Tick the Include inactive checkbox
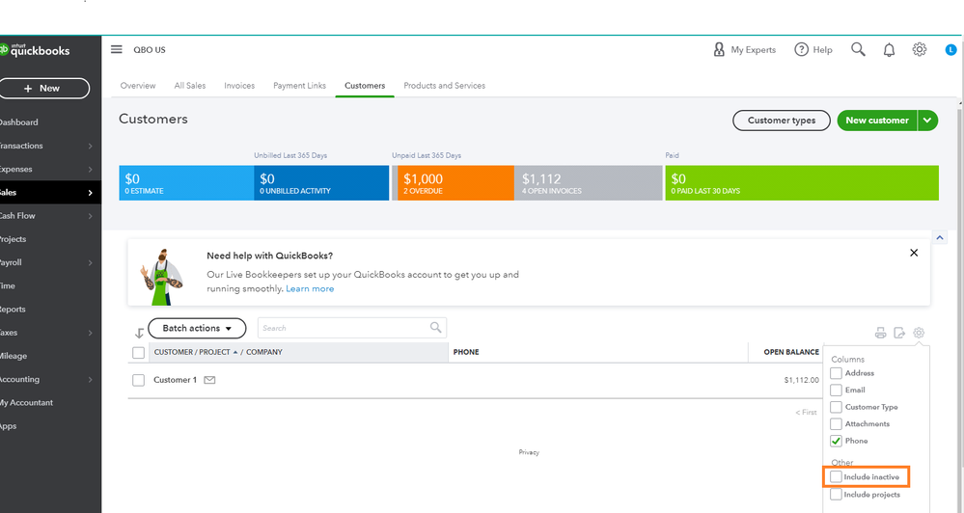The height and width of the screenshot is (513, 964). pos(836,476)
